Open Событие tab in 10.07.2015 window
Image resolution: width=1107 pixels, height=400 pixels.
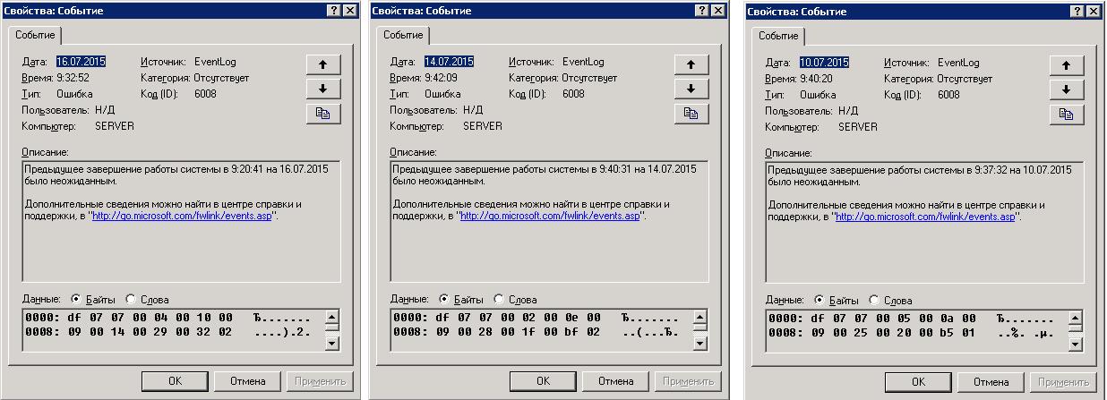tap(778, 36)
